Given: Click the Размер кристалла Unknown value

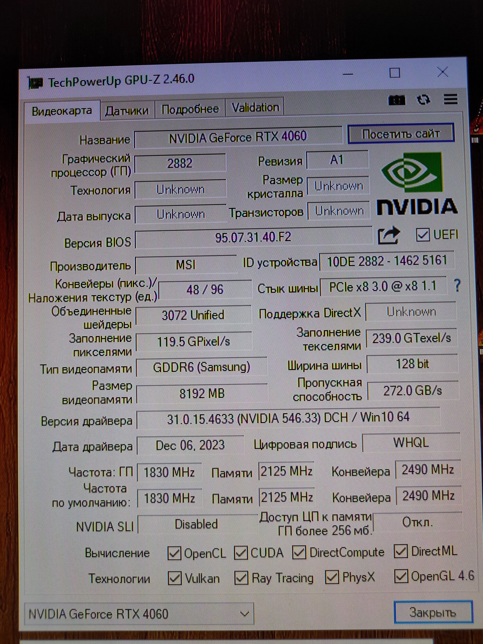Looking at the screenshot, I should pos(338,186).
